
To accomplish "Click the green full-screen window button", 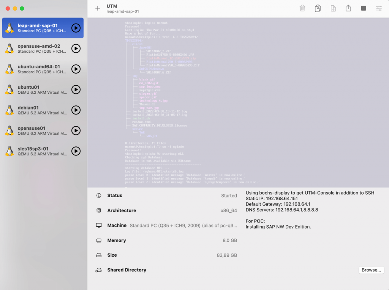I will click(x=22, y=8).
